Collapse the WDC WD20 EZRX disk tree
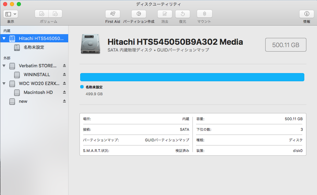This screenshot has height=195, width=317. pyautogui.click(x=4, y=83)
